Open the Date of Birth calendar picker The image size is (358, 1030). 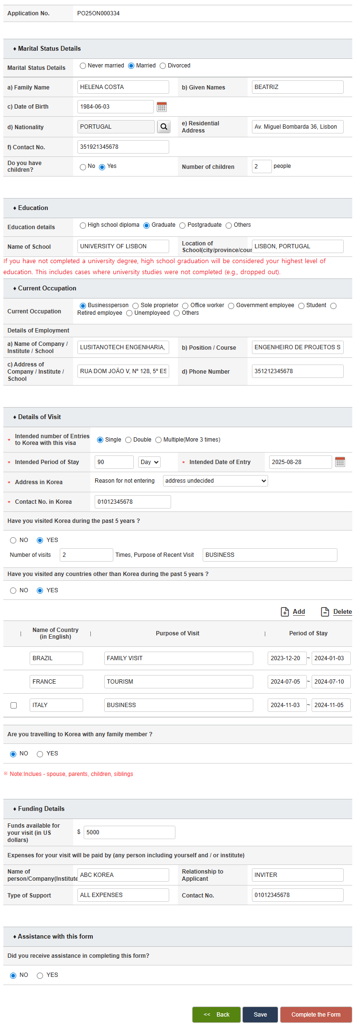point(162,107)
